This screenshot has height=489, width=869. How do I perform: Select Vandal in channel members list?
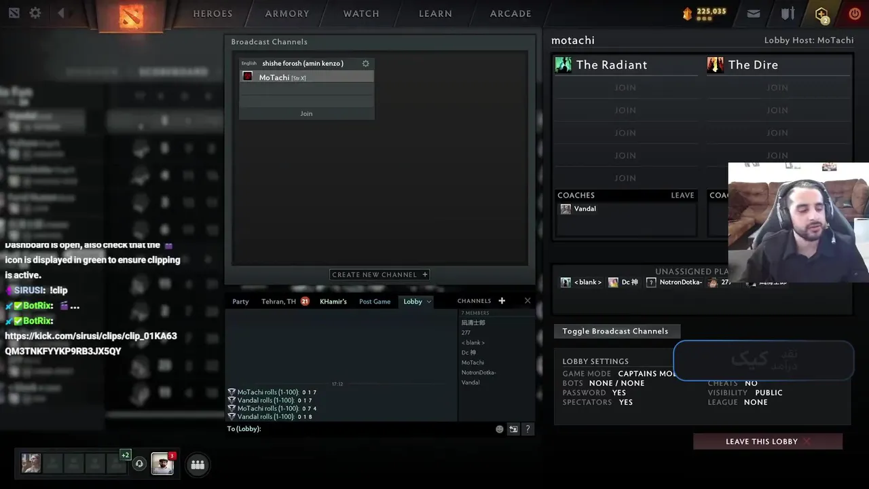pos(470,382)
